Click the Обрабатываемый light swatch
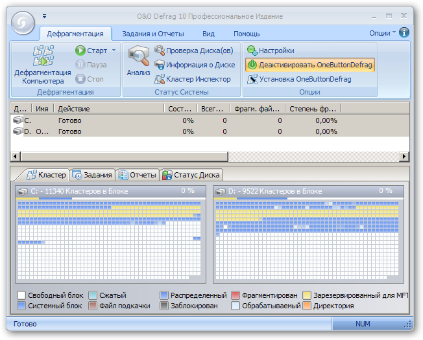423x340 pixels. click(236, 306)
